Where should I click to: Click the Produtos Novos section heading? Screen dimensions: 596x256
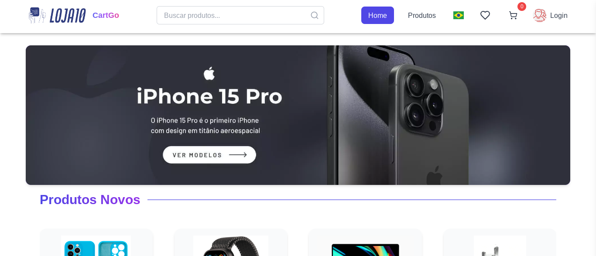click(x=90, y=200)
